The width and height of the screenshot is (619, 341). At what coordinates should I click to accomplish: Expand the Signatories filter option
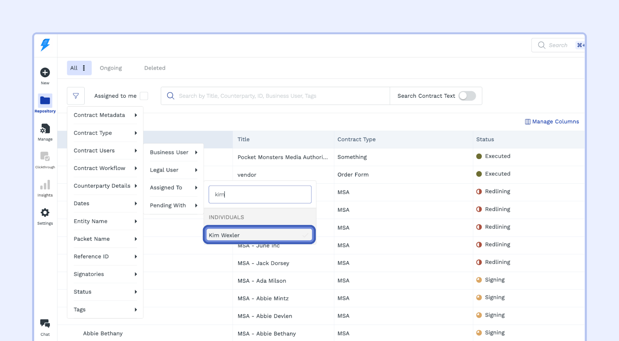coord(105,274)
